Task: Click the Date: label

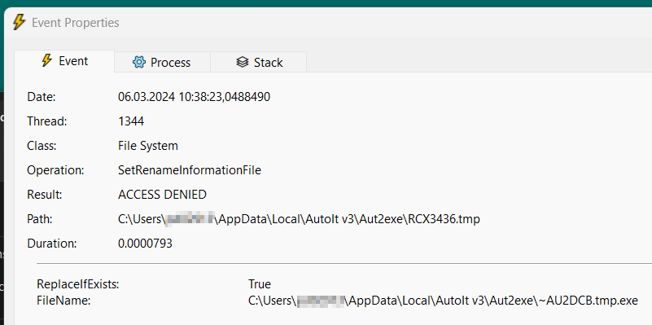Action: (42, 97)
